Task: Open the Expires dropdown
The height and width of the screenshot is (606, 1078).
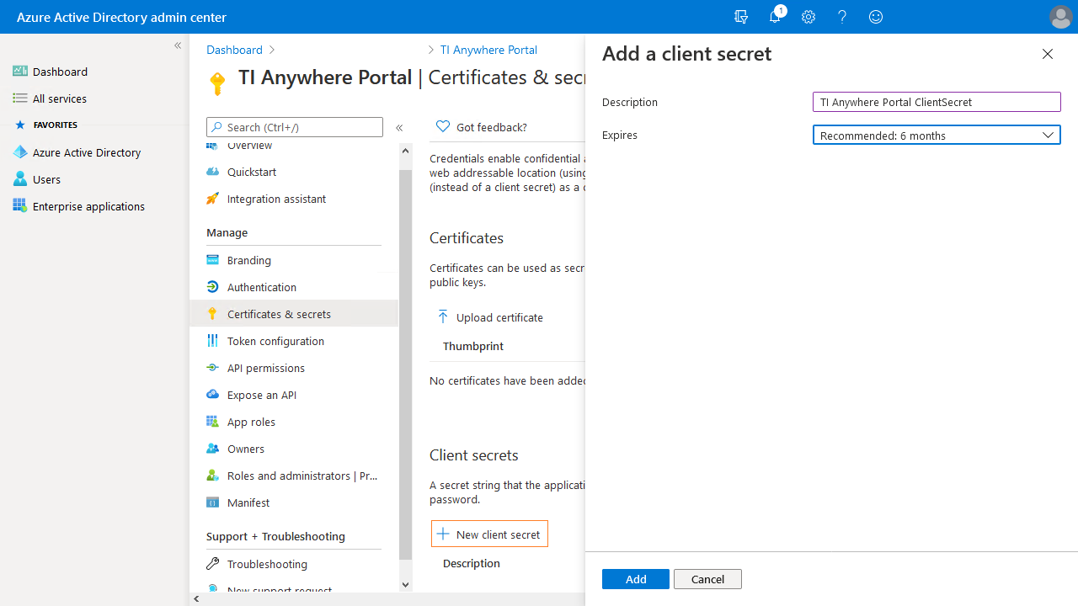Action: coord(936,135)
